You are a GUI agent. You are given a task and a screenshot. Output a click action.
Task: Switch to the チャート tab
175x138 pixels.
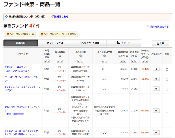click(124, 43)
